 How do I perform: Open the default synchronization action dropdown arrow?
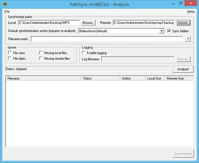click(x=161, y=31)
